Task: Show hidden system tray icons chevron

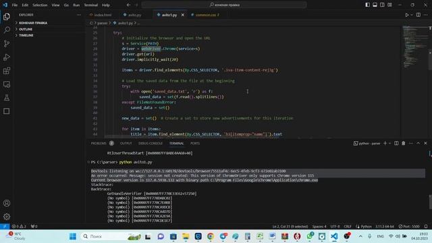Action: [360, 236]
